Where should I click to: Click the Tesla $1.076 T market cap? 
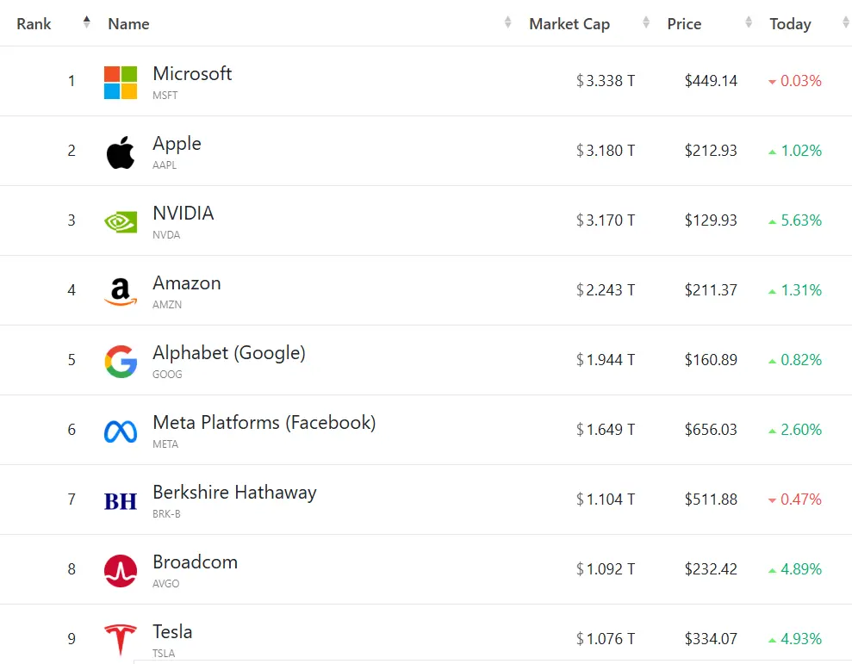(x=606, y=639)
